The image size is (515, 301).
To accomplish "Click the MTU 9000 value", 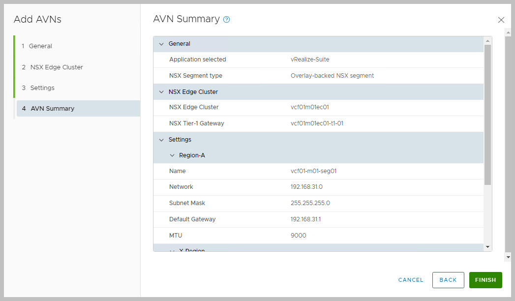I will [298, 236].
